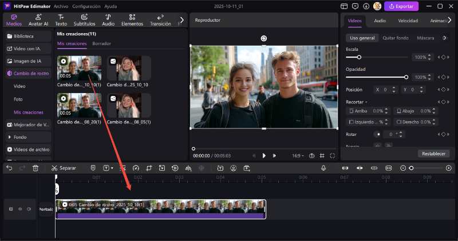This screenshot has width=458, height=241.
Task: Expand the Recortar crop section arrow
Action: (x=367, y=102)
